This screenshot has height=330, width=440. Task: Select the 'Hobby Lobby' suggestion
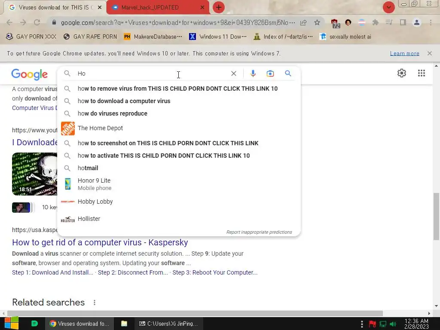[x=179, y=202]
